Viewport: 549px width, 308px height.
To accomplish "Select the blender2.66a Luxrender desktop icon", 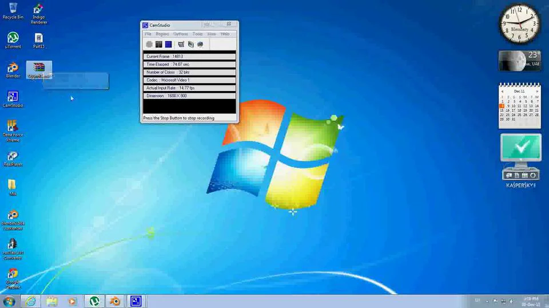I will point(13,220).
